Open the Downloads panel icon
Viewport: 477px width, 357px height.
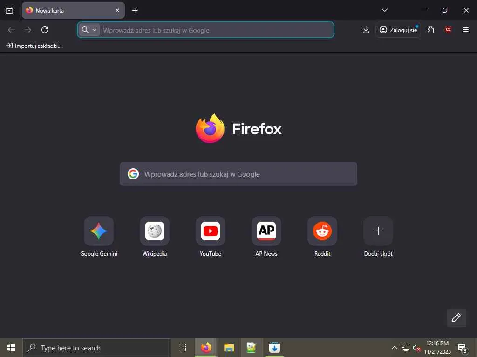click(x=366, y=30)
